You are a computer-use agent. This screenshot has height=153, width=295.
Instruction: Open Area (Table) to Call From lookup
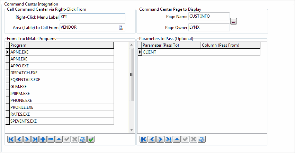coord(121,28)
